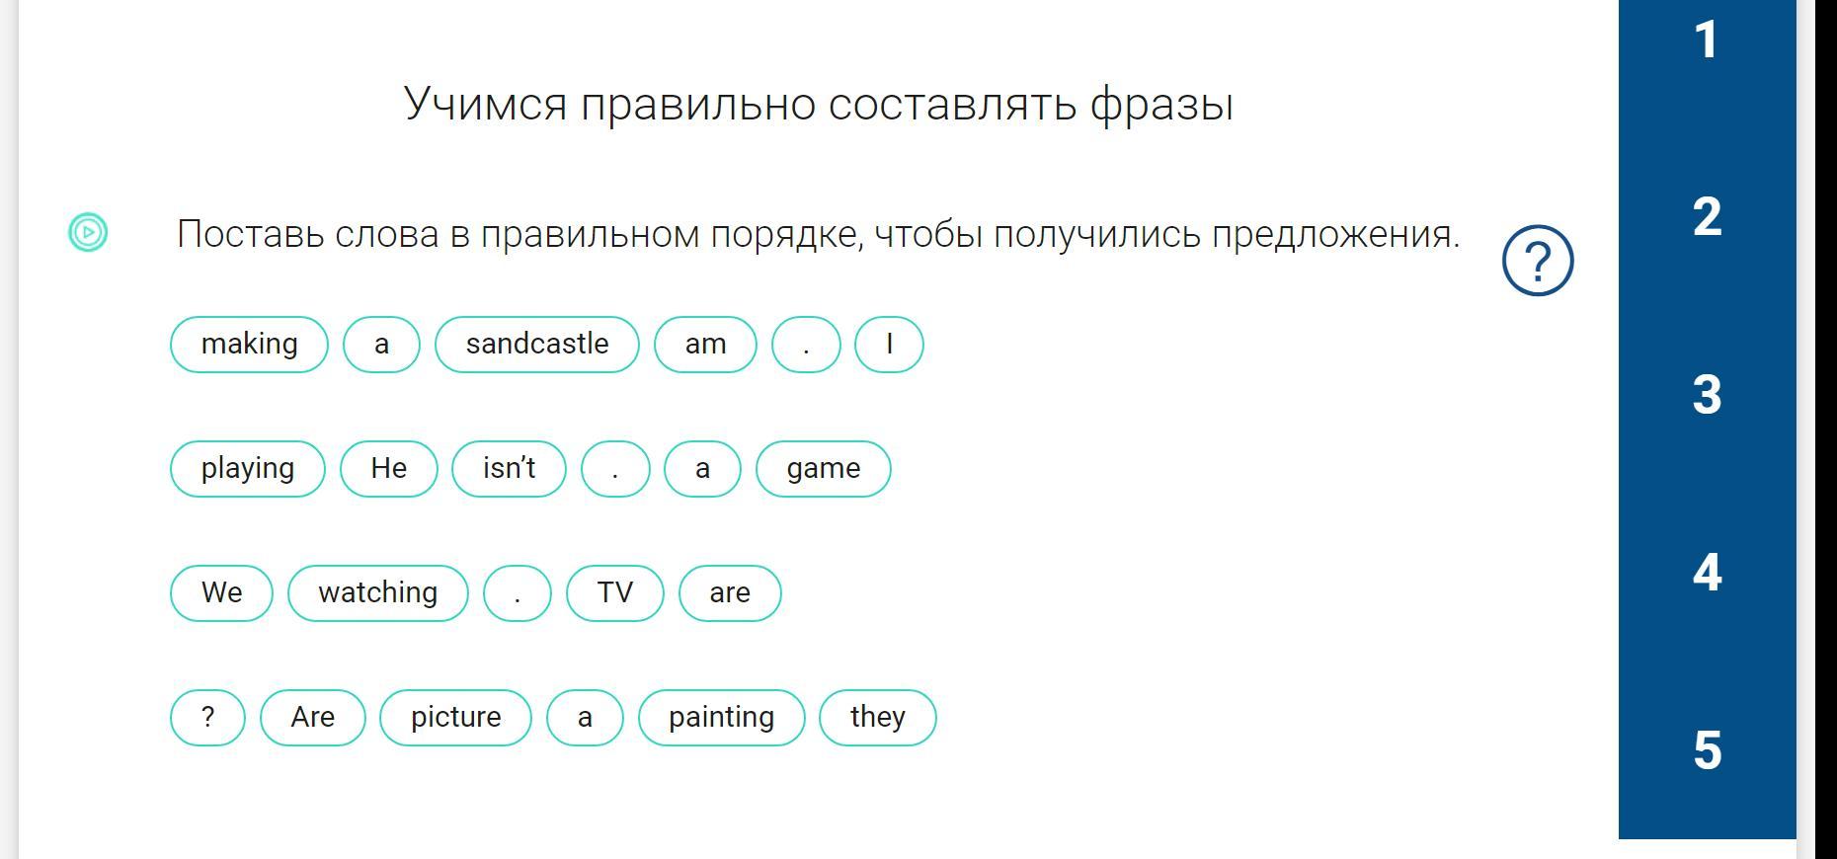The width and height of the screenshot is (1837, 859).
Task: Pick the word "game"
Action: [x=823, y=469]
